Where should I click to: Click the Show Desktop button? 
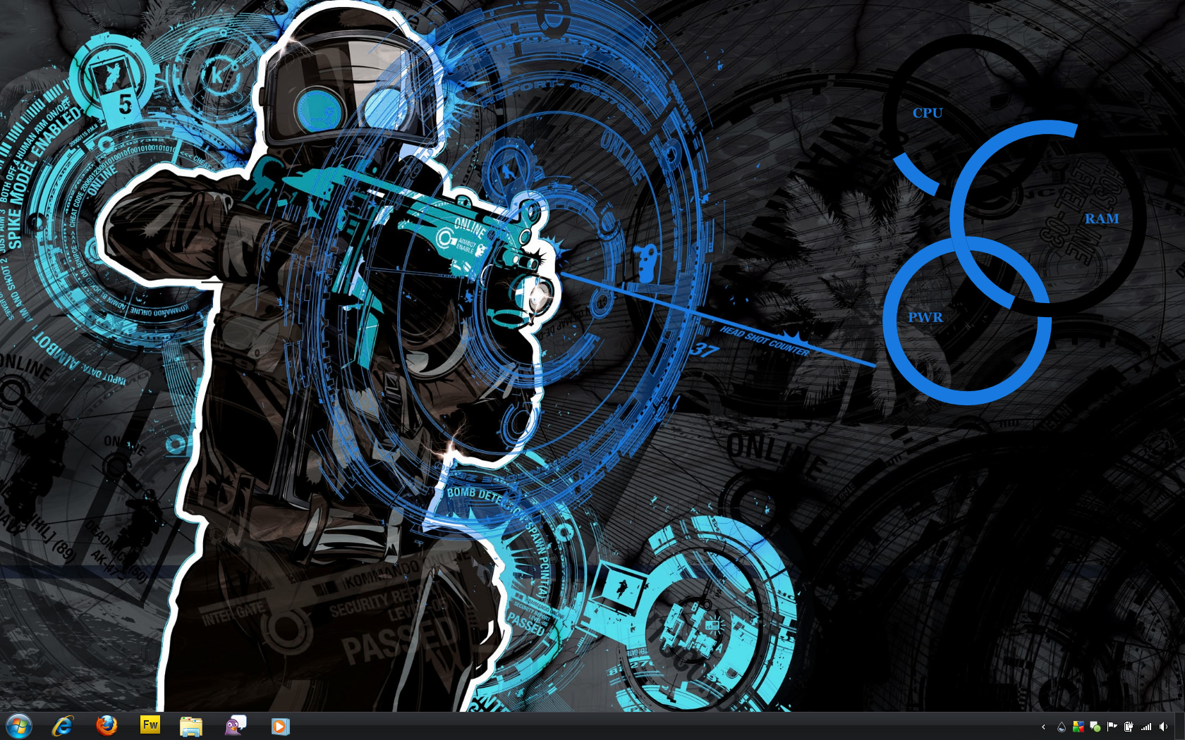click(x=1180, y=727)
